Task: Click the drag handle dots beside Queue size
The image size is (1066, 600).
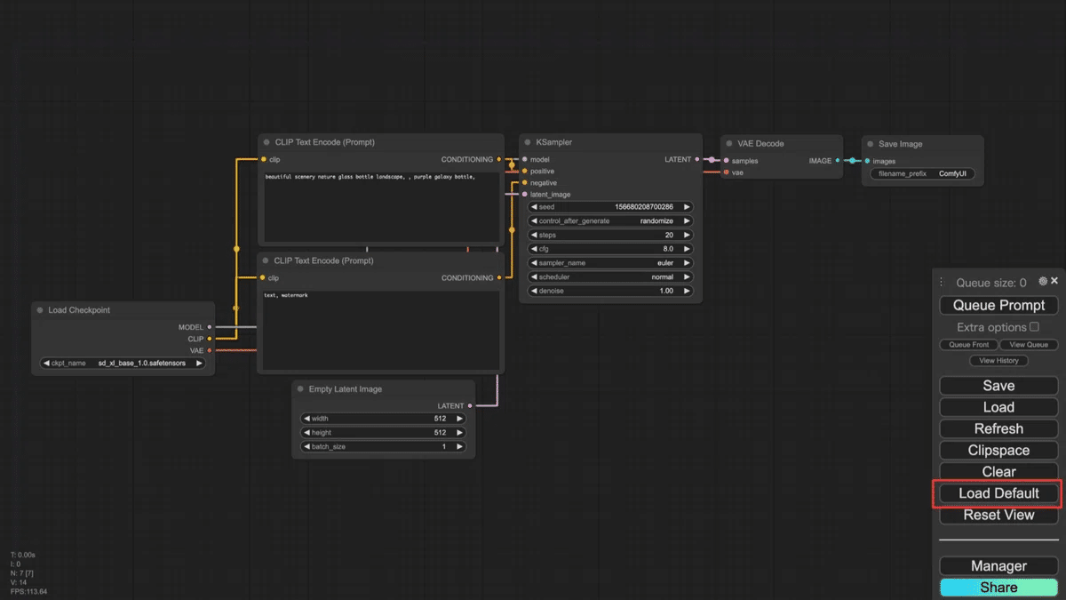Action: click(x=942, y=282)
